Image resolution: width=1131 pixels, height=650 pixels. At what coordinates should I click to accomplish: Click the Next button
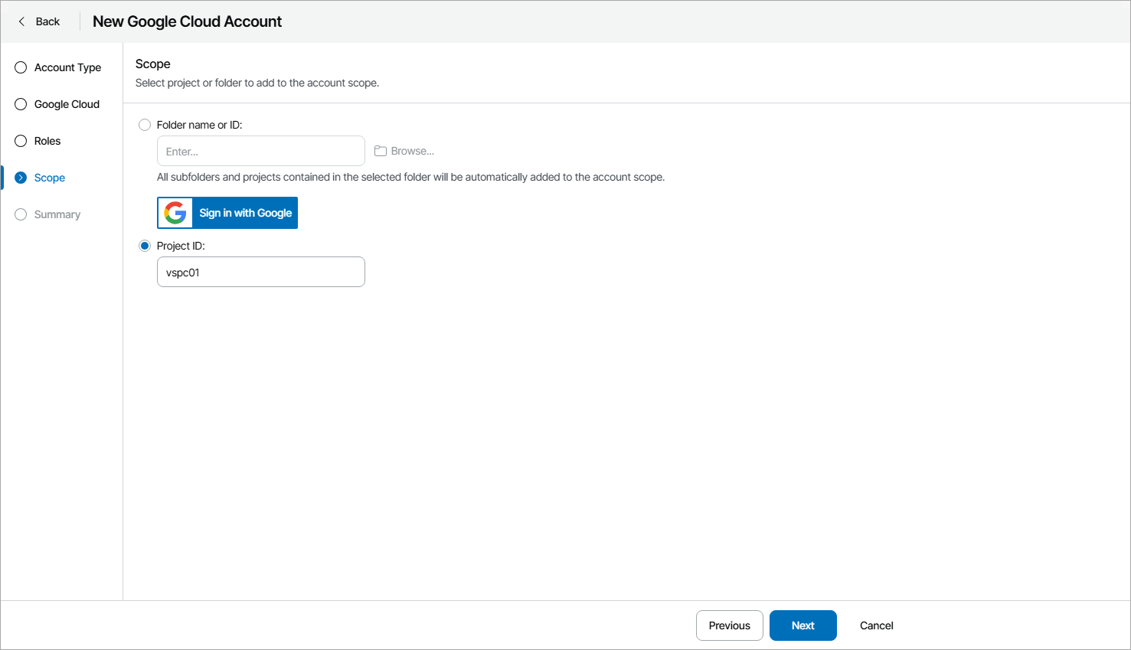pos(802,626)
